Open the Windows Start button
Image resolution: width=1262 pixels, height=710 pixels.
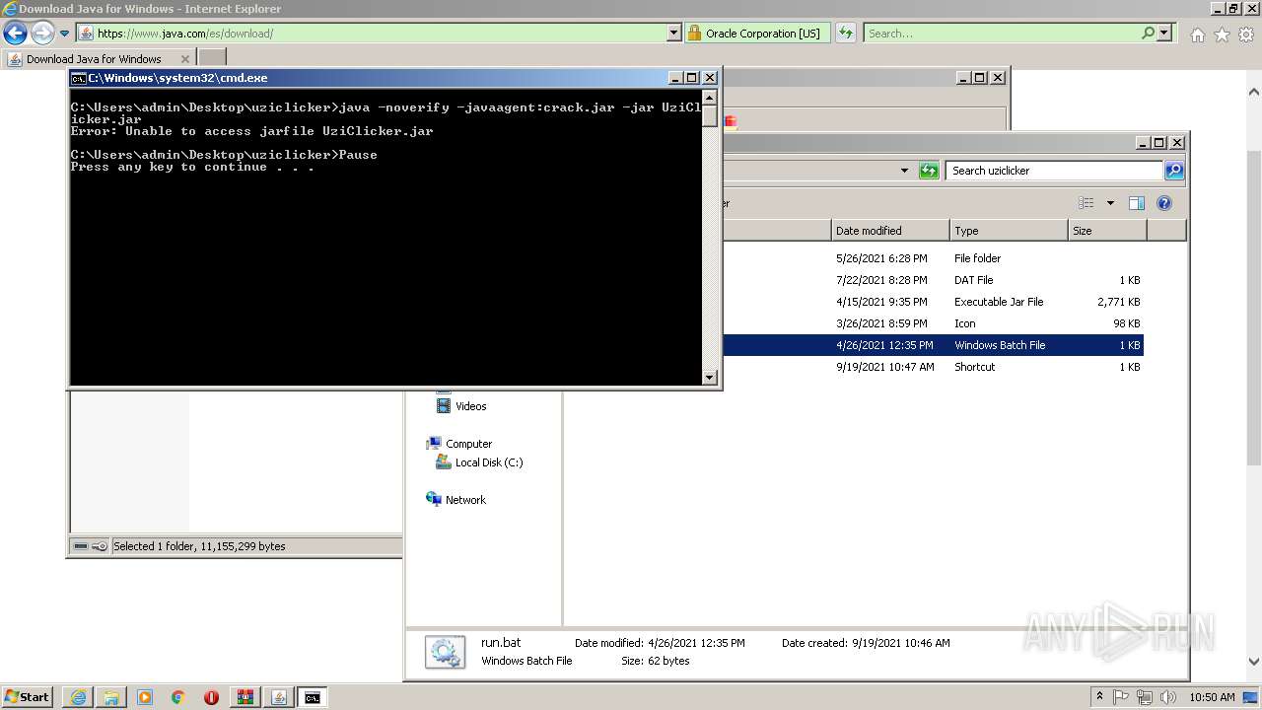click(28, 697)
